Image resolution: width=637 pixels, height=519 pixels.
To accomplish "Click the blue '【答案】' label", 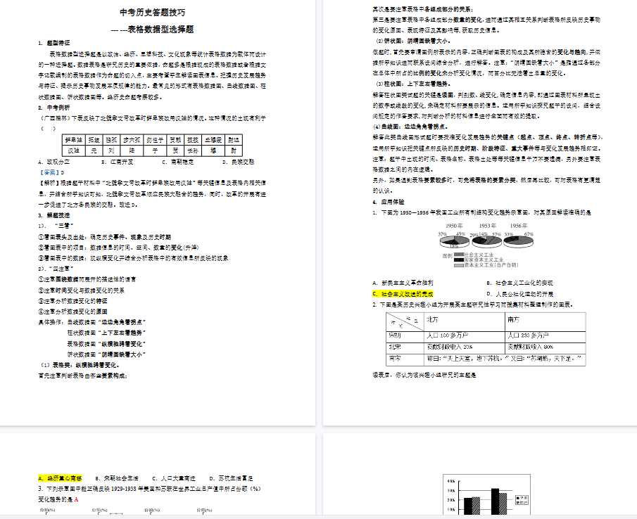I will tap(49, 172).
